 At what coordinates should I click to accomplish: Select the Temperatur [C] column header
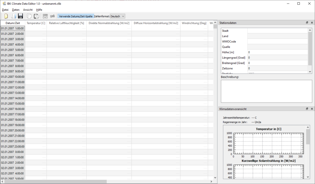(x=36, y=23)
